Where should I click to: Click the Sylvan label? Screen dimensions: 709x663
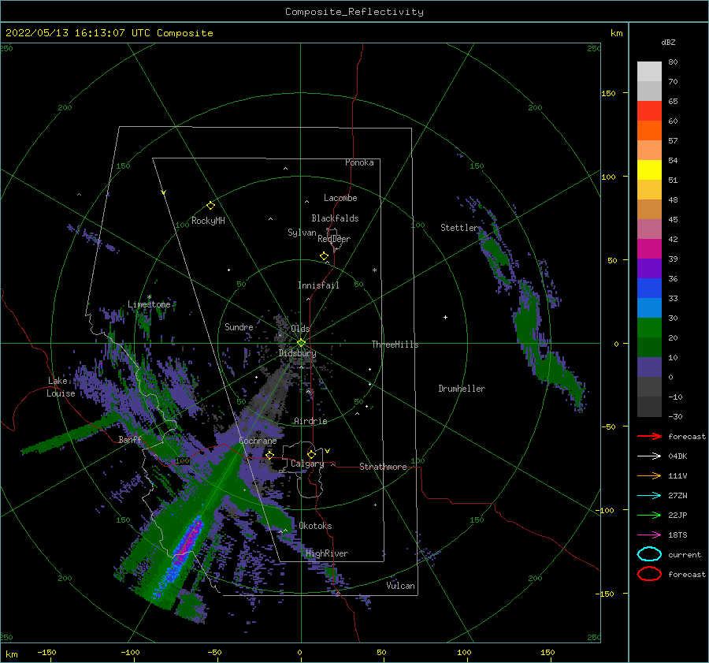pos(302,233)
